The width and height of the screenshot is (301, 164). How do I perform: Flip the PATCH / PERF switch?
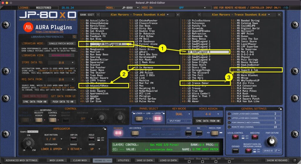click(214, 133)
